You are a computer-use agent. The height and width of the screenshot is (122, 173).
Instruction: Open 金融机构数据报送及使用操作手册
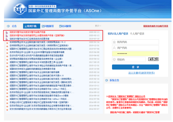(32, 69)
